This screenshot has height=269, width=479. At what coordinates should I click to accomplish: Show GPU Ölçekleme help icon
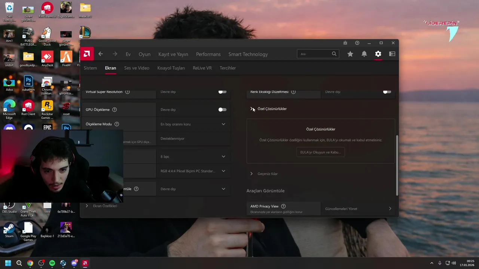[115, 110]
